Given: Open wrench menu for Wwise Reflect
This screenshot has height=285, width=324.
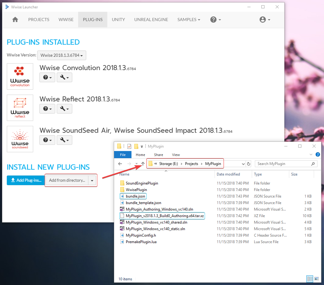Looking at the screenshot, I should click(64, 109).
